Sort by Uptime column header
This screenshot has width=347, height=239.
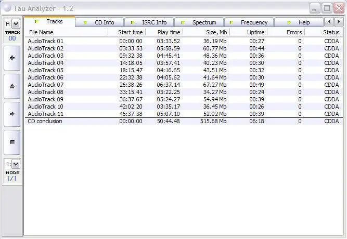click(249, 32)
